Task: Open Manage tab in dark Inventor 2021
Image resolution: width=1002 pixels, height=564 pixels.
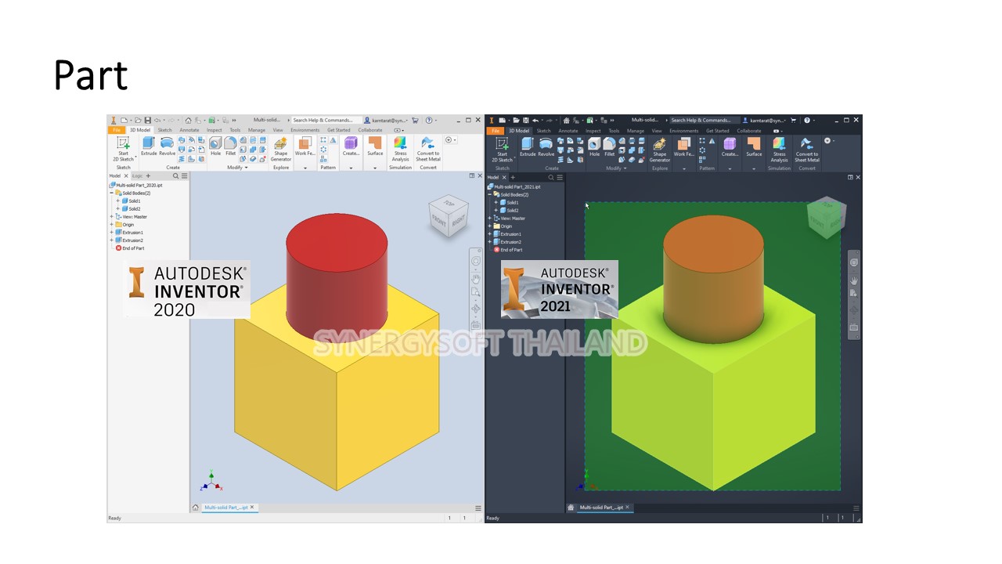Action: coord(635,131)
